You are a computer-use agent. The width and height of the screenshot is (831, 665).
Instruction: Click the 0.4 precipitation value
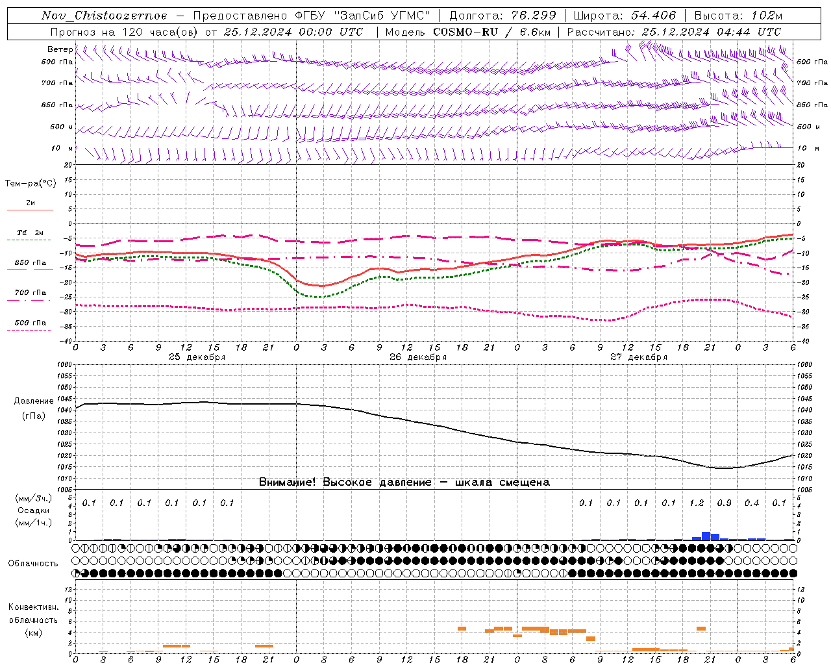point(752,503)
